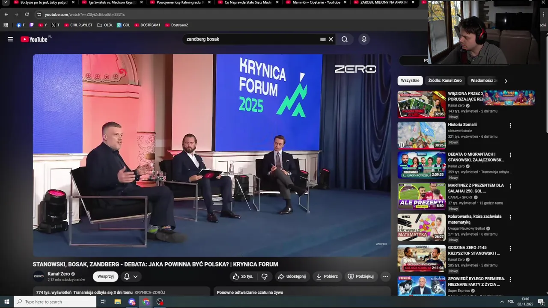548x308 pixels.
Task: Open Windows Start menu
Action: point(6,302)
